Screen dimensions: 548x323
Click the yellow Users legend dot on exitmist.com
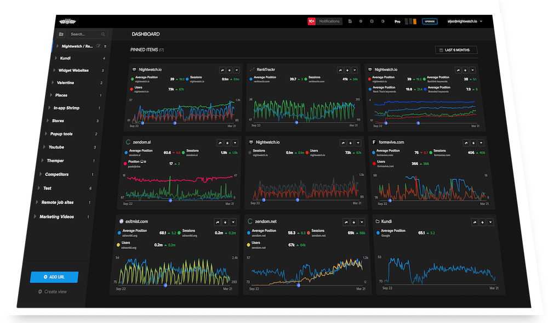click(118, 245)
